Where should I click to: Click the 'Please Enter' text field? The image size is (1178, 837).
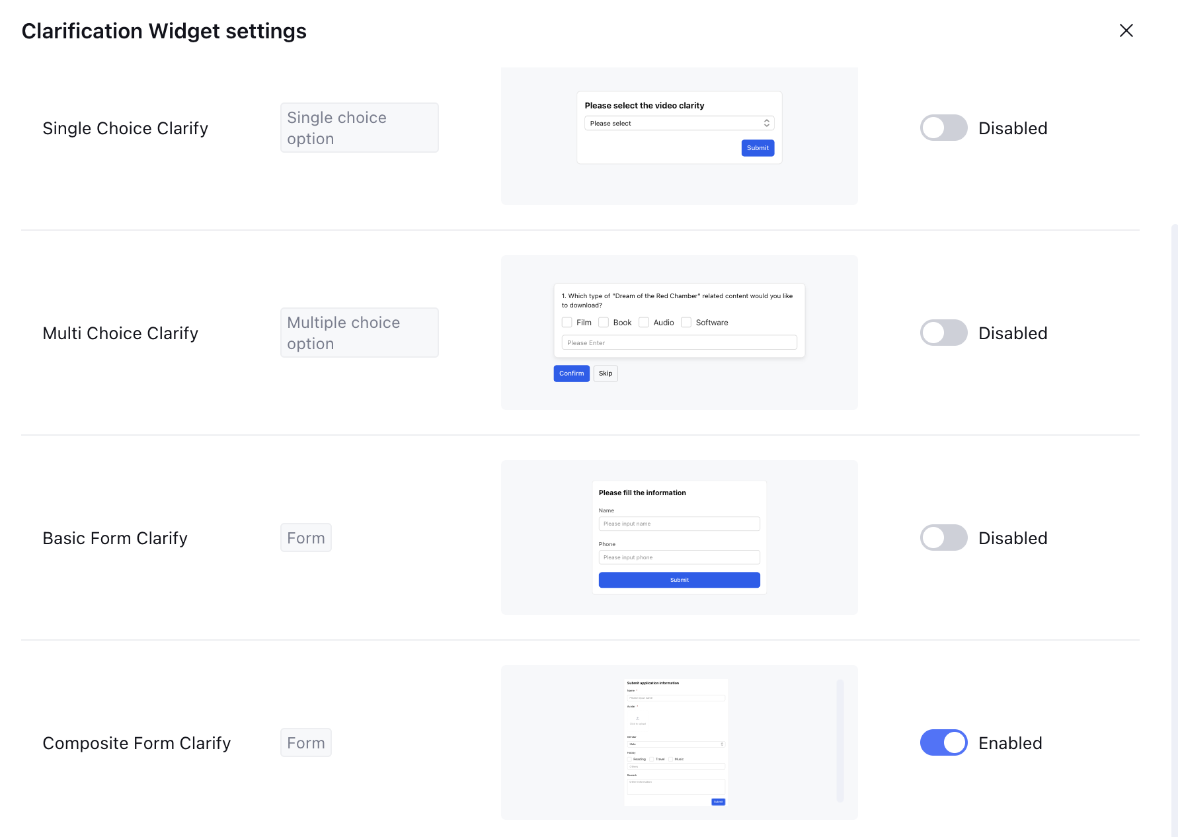click(679, 342)
